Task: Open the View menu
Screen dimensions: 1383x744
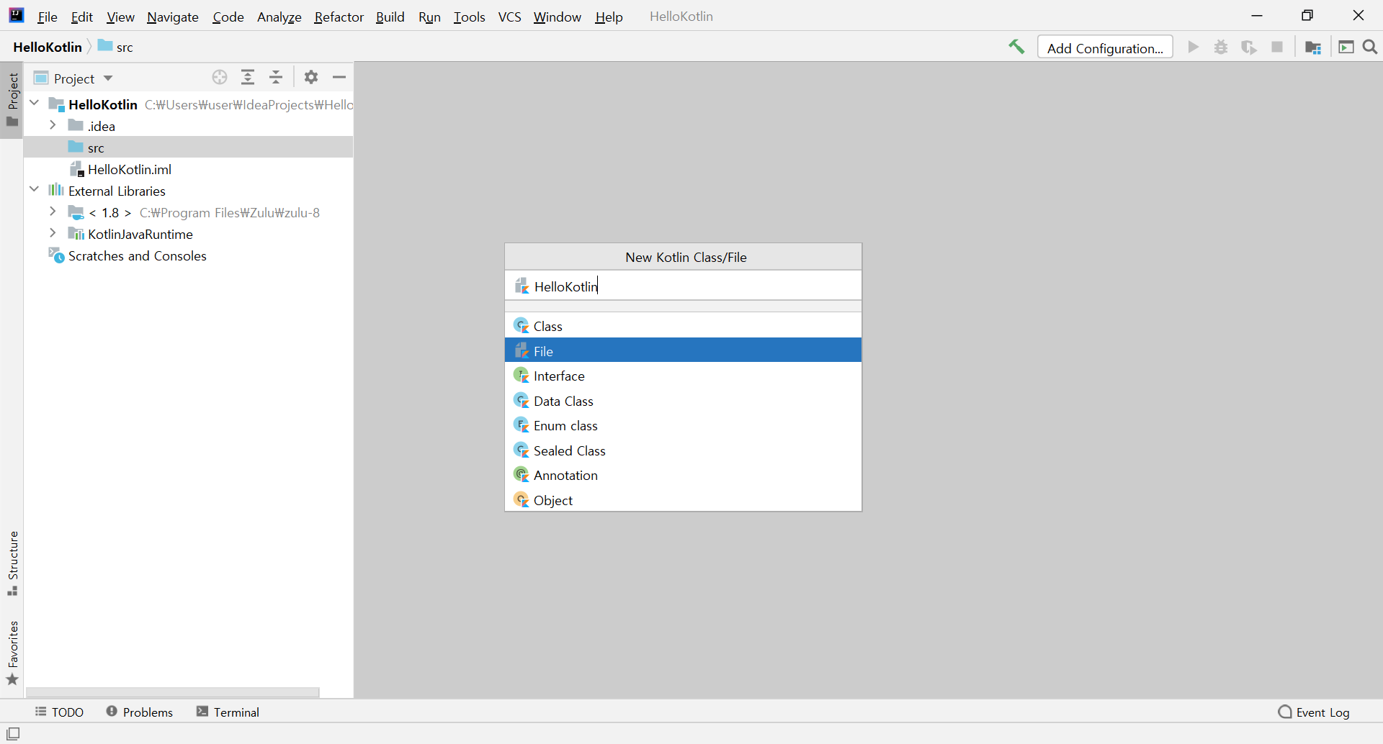Action: (x=120, y=17)
